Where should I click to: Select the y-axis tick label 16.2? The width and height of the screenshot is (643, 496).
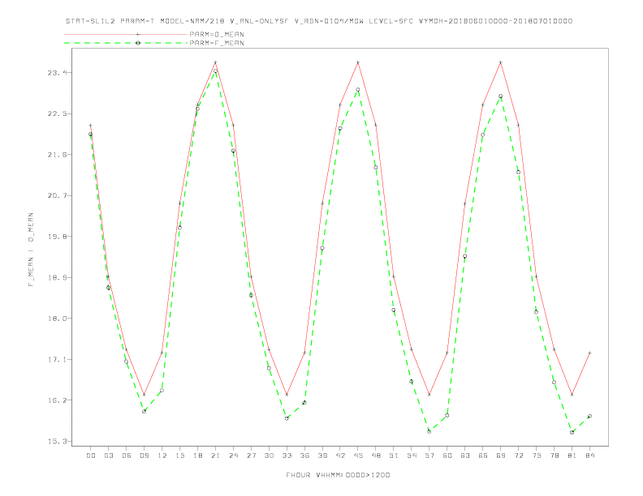click(x=57, y=400)
